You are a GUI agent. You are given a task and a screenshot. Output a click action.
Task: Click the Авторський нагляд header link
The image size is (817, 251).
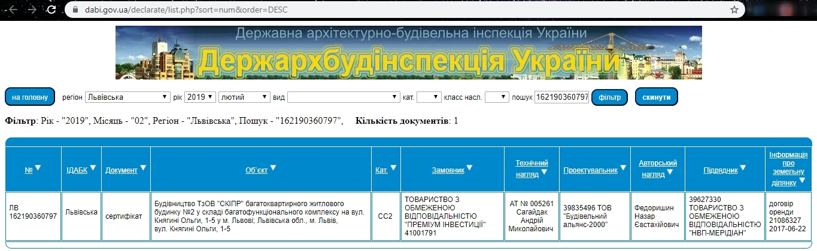click(657, 169)
